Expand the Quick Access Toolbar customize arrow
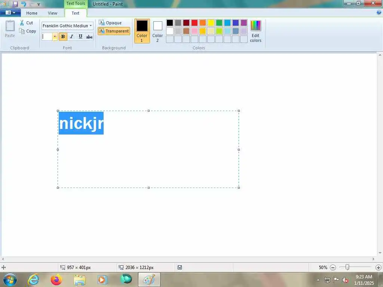 click(x=39, y=4)
